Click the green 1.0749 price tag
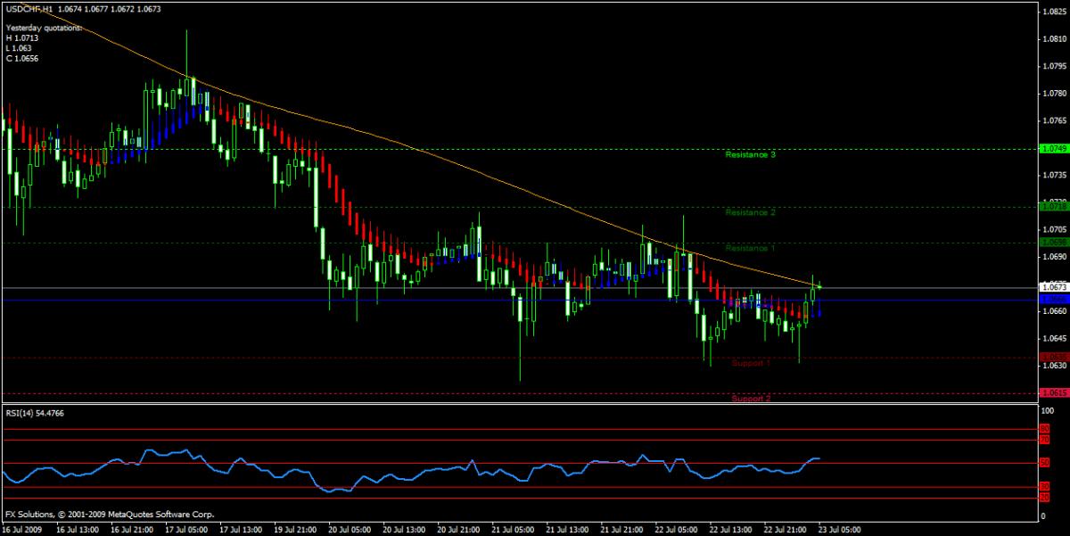The height and width of the screenshot is (536, 1070). click(x=1053, y=149)
